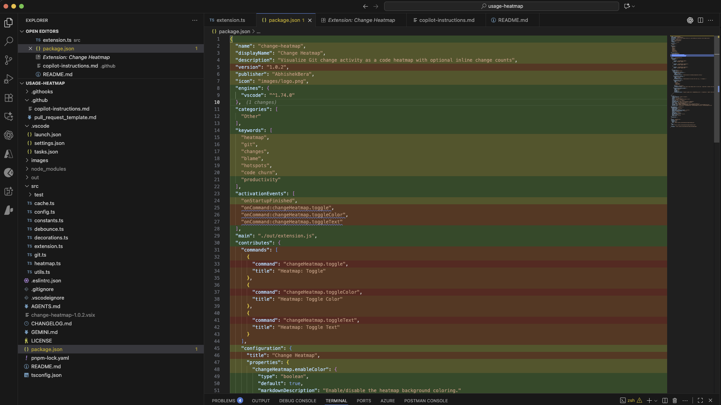721x405 pixels.
Task: Switch to the README.md editor tab
Action: [x=513, y=20]
